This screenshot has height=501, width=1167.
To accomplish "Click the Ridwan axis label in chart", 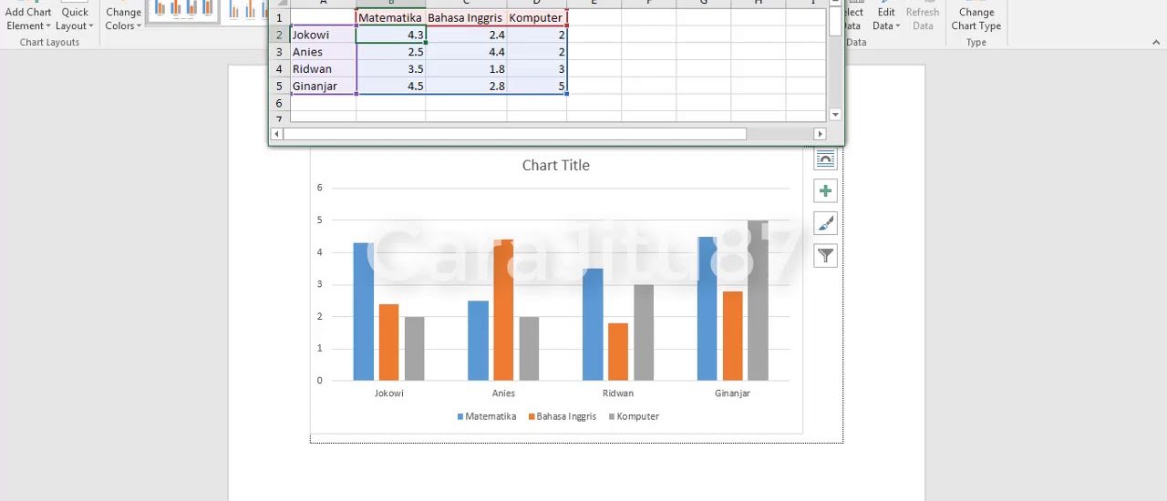I will [x=618, y=394].
